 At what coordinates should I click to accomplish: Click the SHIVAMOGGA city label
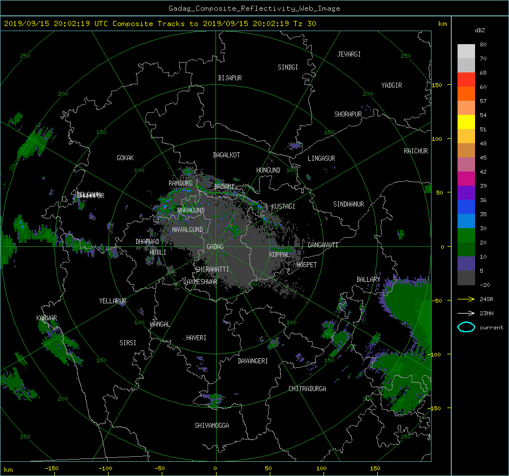click(x=212, y=425)
